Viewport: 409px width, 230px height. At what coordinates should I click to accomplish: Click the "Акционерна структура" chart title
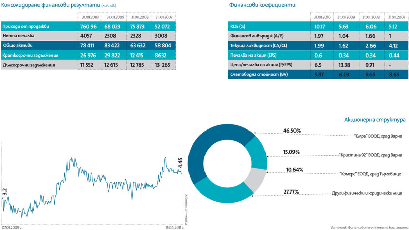[375, 120]
